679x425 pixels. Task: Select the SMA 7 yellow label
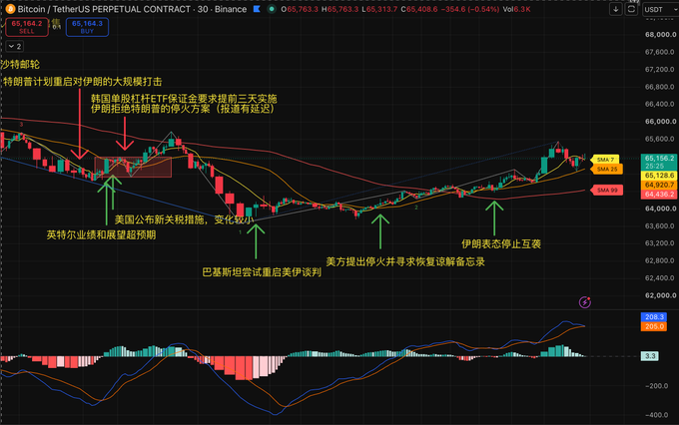pyautogui.click(x=605, y=160)
